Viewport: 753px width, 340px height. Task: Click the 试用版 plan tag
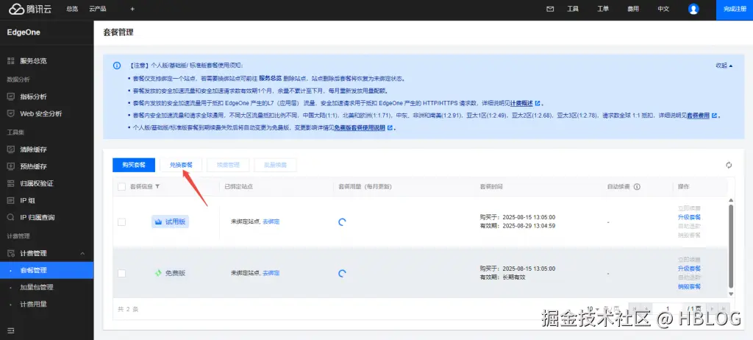[x=171, y=222]
